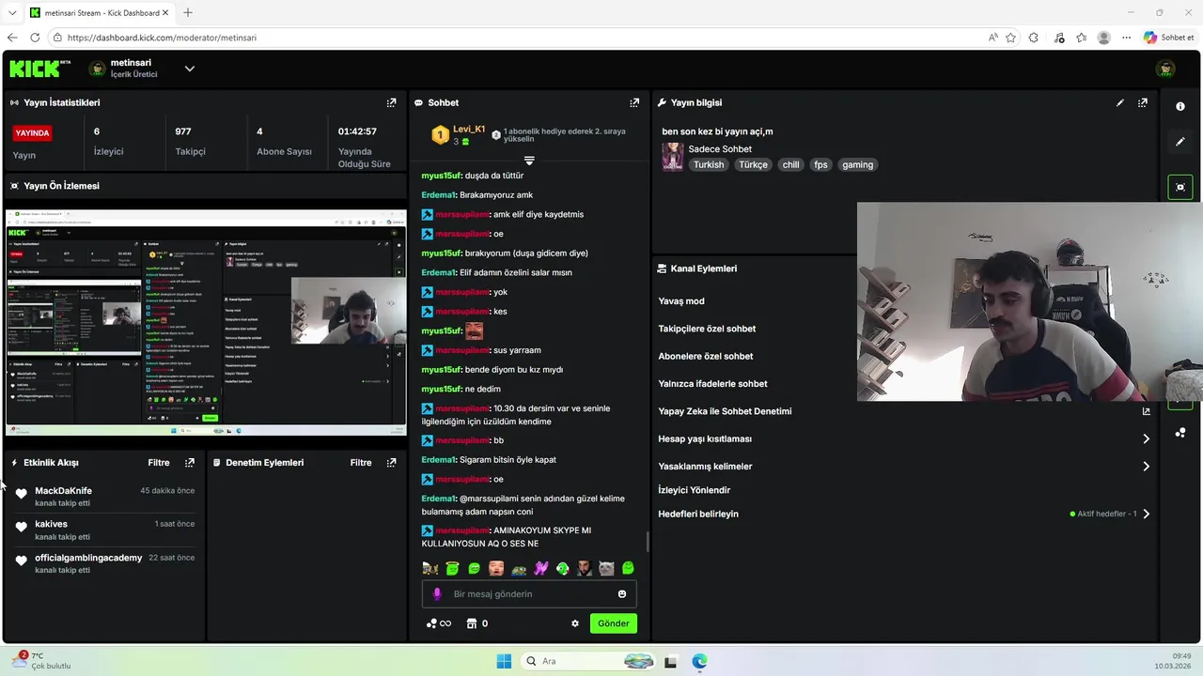Click the Türkçe tag
1203x676 pixels.
coord(753,164)
